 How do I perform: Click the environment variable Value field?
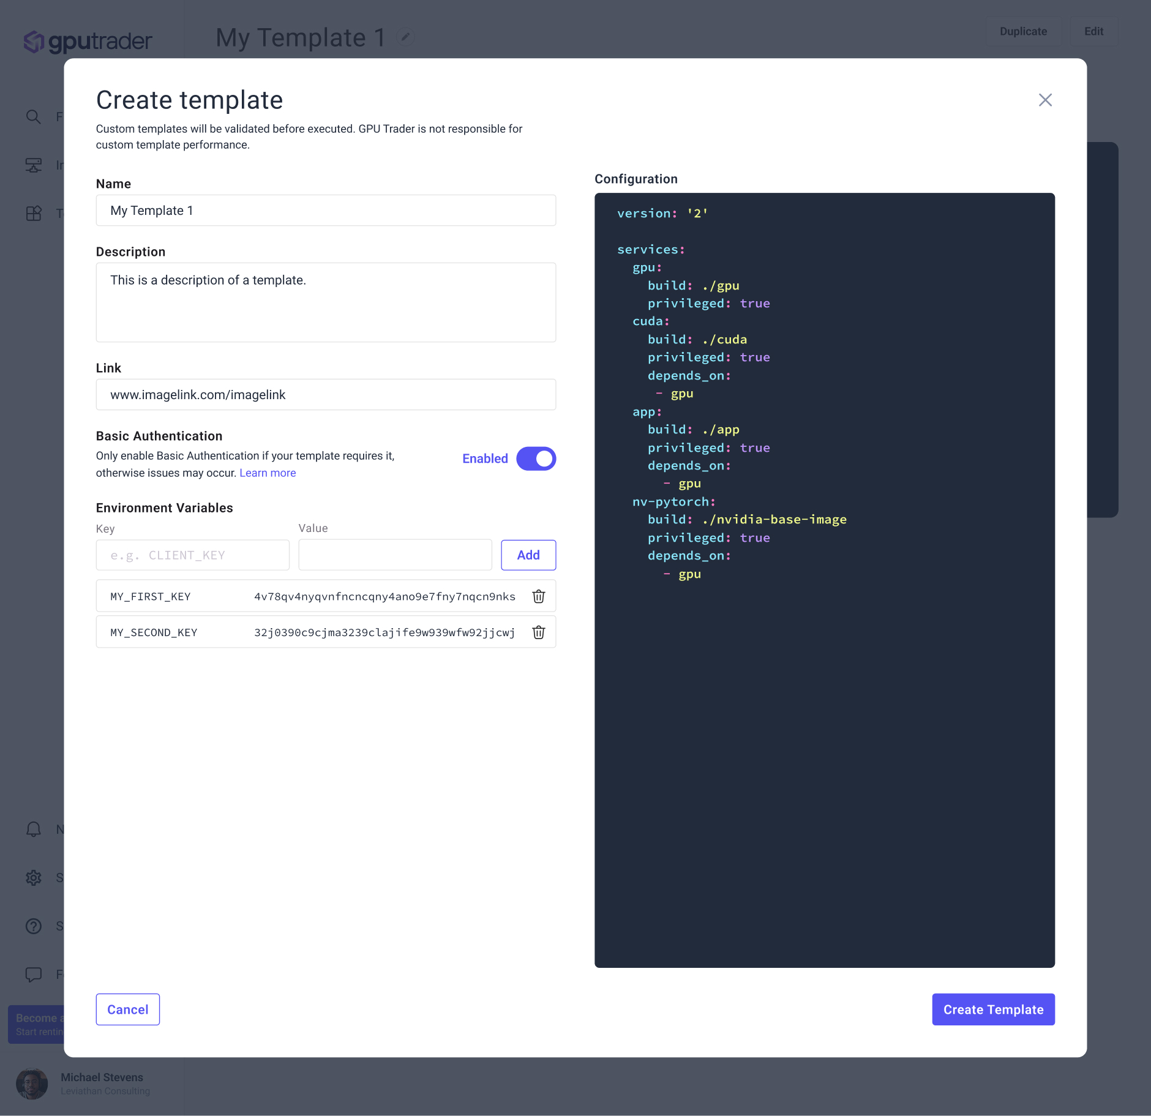(395, 555)
